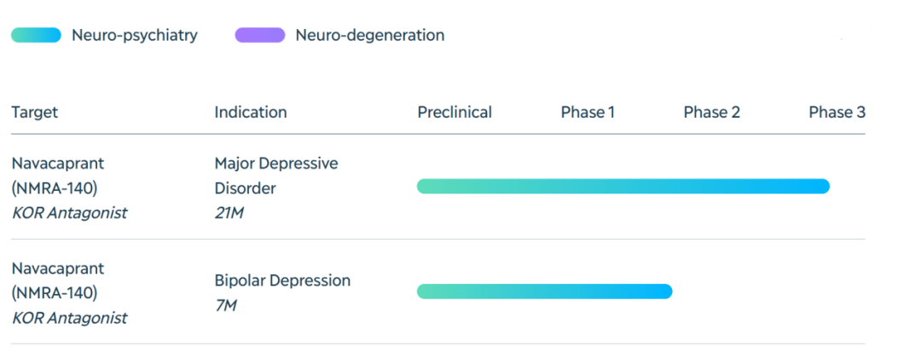
Task: Click Bipolar Depression indication text
Action: pyautogui.click(x=282, y=280)
